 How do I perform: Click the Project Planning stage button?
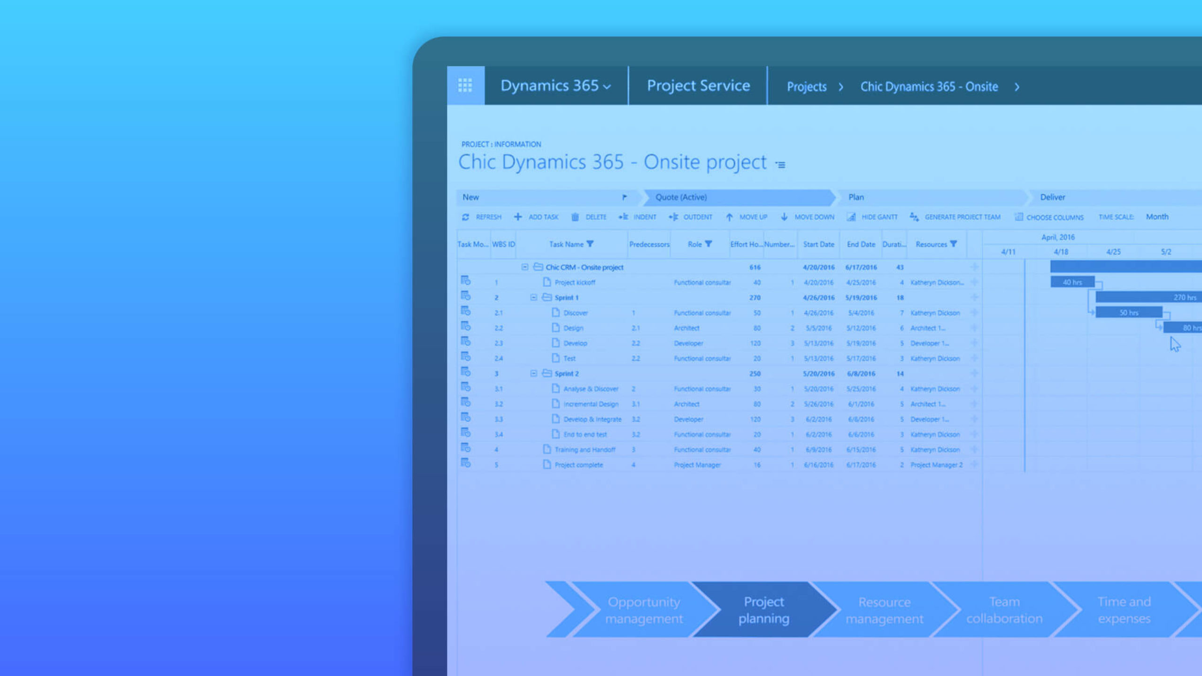763,609
